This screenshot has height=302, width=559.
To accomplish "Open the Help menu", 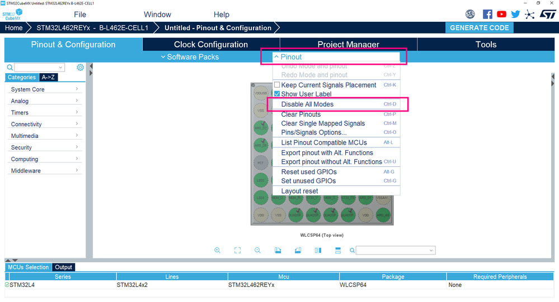I will click(222, 15).
